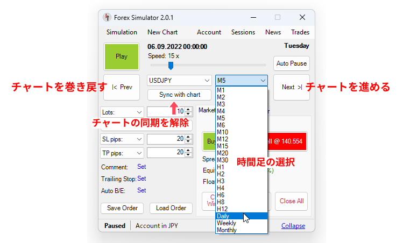Open the News menu
Image resolution: width=403 pixels, height=243 pixels.
pyautogui.click(x=273, y=32)
